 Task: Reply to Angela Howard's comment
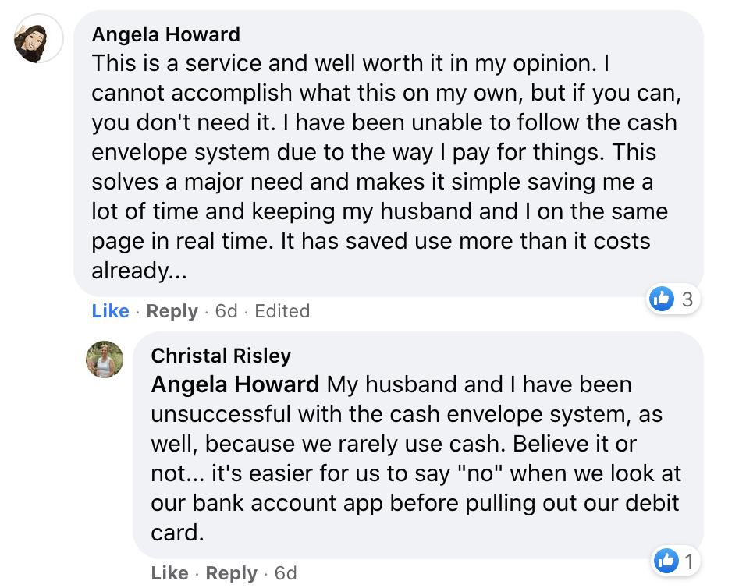[x=172, y=311]
